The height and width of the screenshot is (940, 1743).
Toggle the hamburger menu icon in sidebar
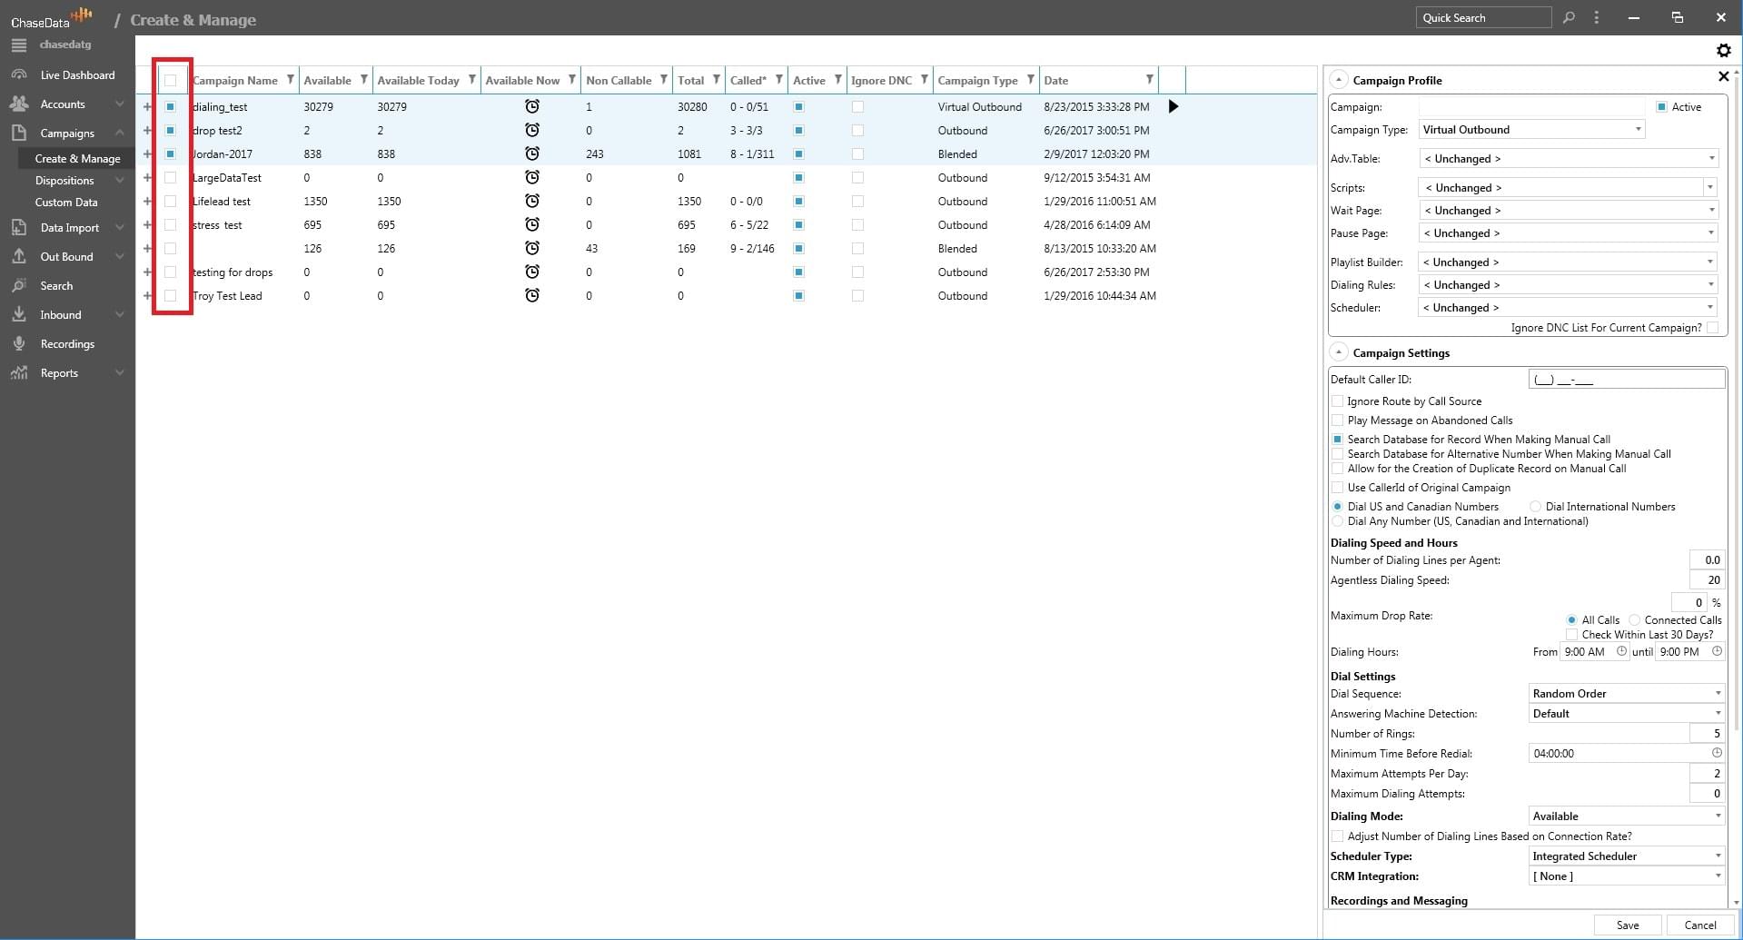(19, 45)
